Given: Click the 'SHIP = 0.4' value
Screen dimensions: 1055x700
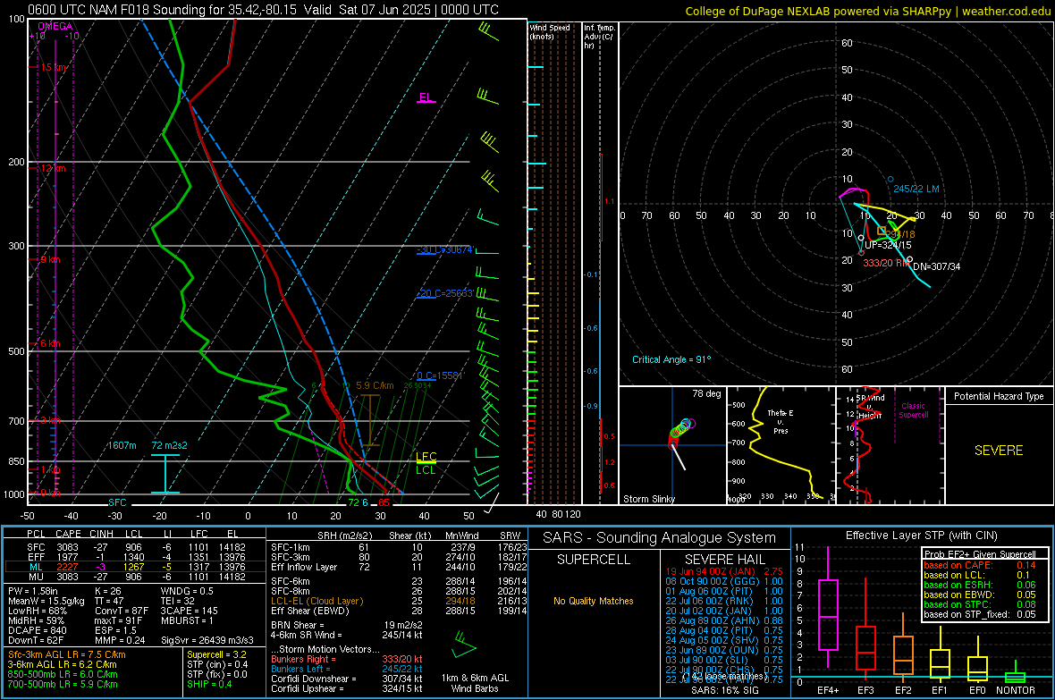Looking at the screenshot, I should click(x=209, y=684).
